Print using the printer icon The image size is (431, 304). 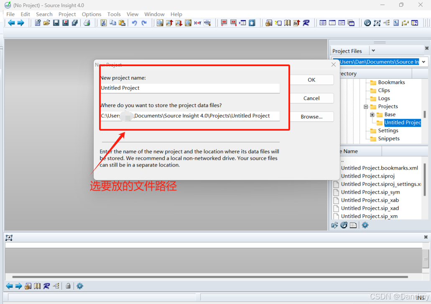coord(87,23)
